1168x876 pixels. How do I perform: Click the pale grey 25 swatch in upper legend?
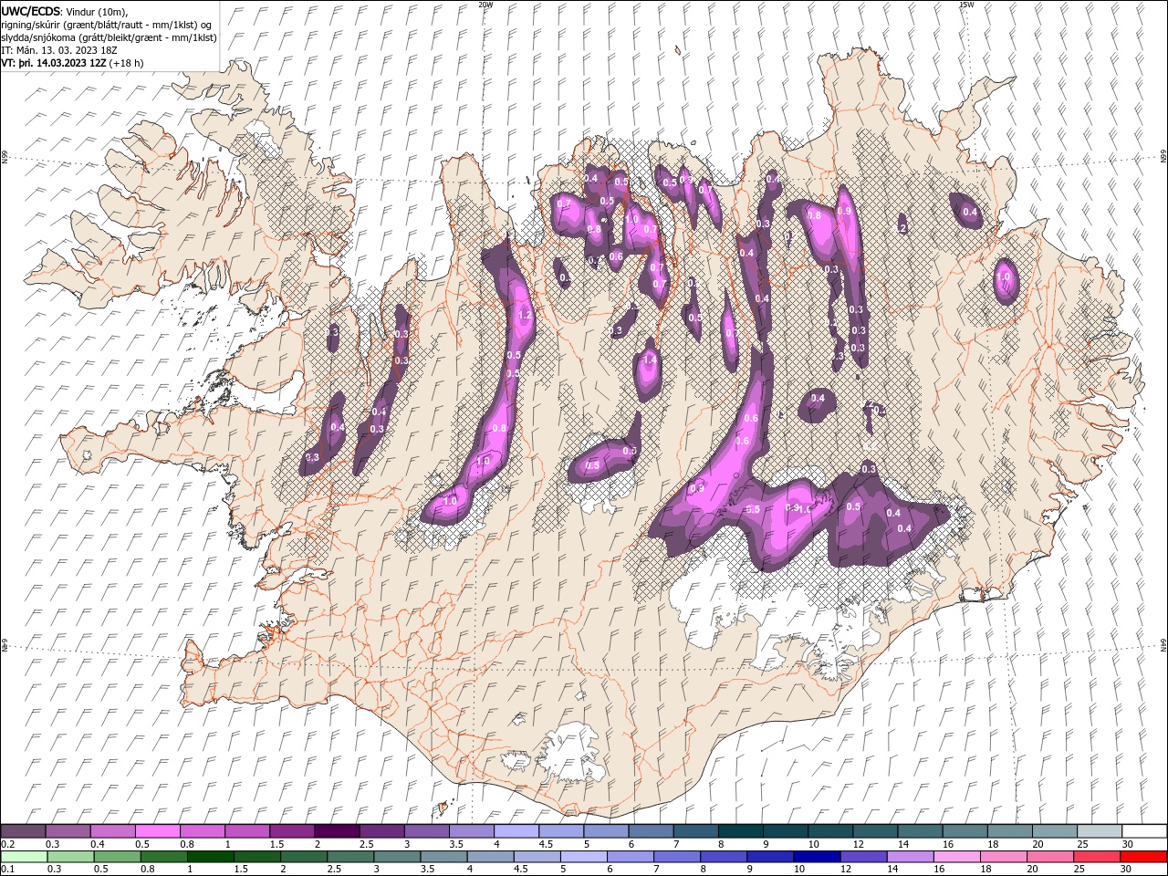1099,831
